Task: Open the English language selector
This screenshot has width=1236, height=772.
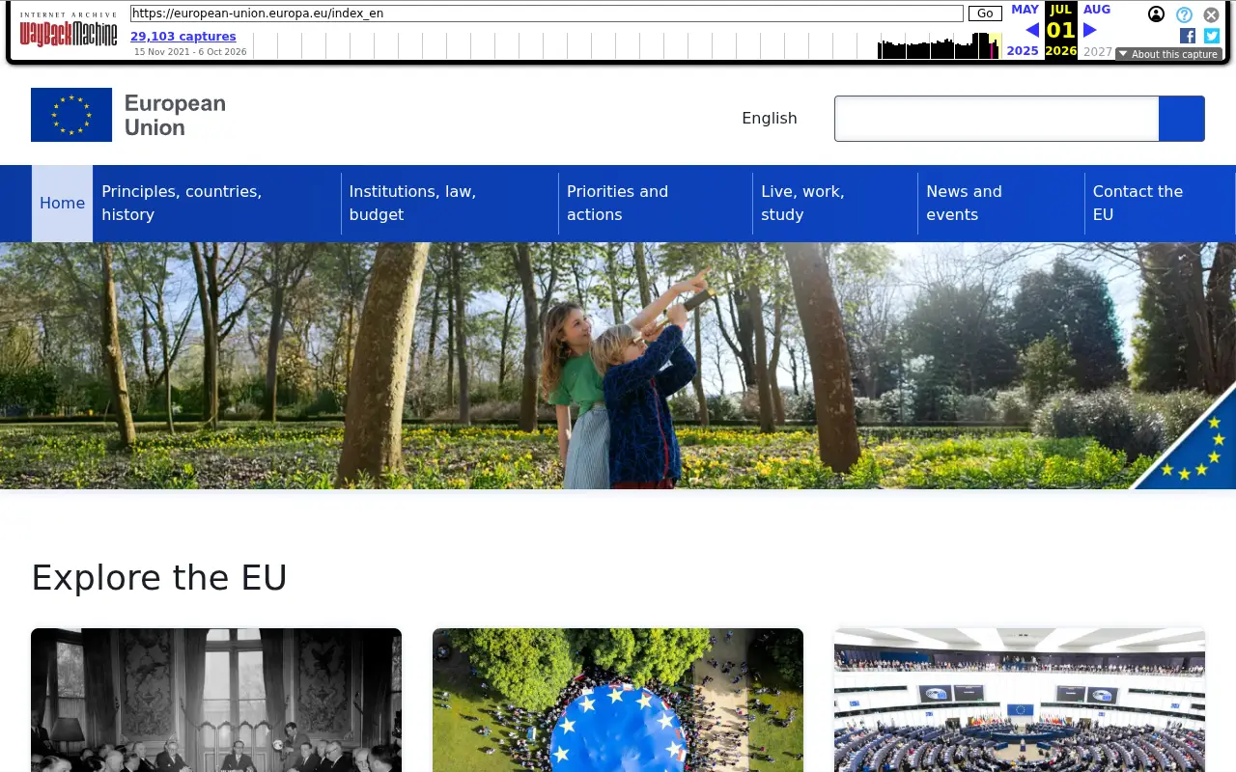Action: tap(770, 118)
